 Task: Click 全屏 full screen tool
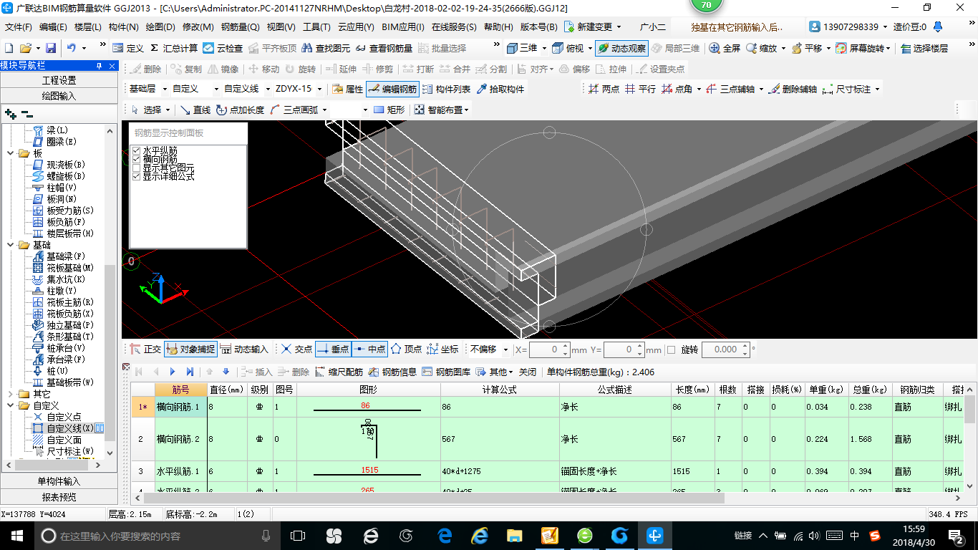click(x=725, y=48)
